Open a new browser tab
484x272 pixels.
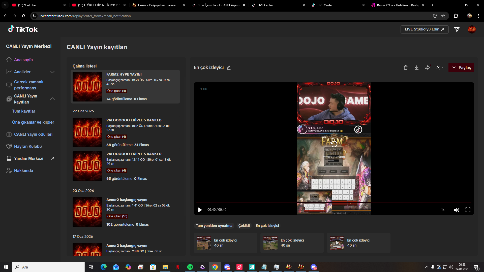click(432, 5)
